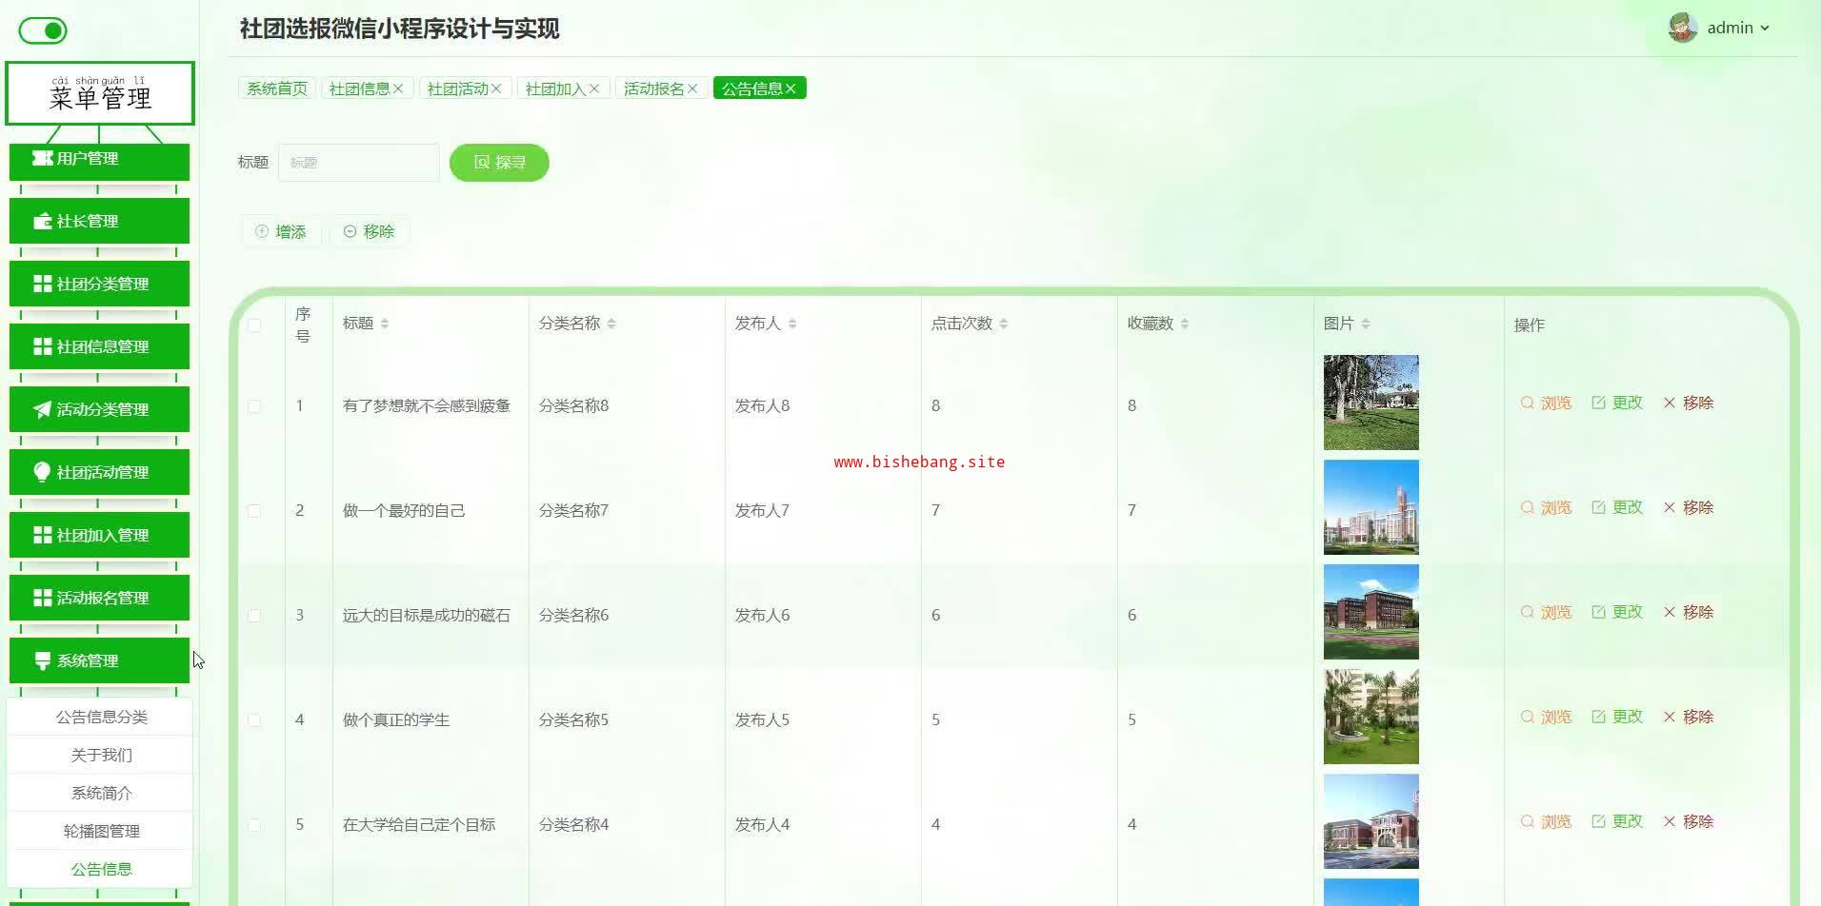Tick the checkbox for row 2
The height and width of the screenshot is (906, 1821).
coord(254,511)
